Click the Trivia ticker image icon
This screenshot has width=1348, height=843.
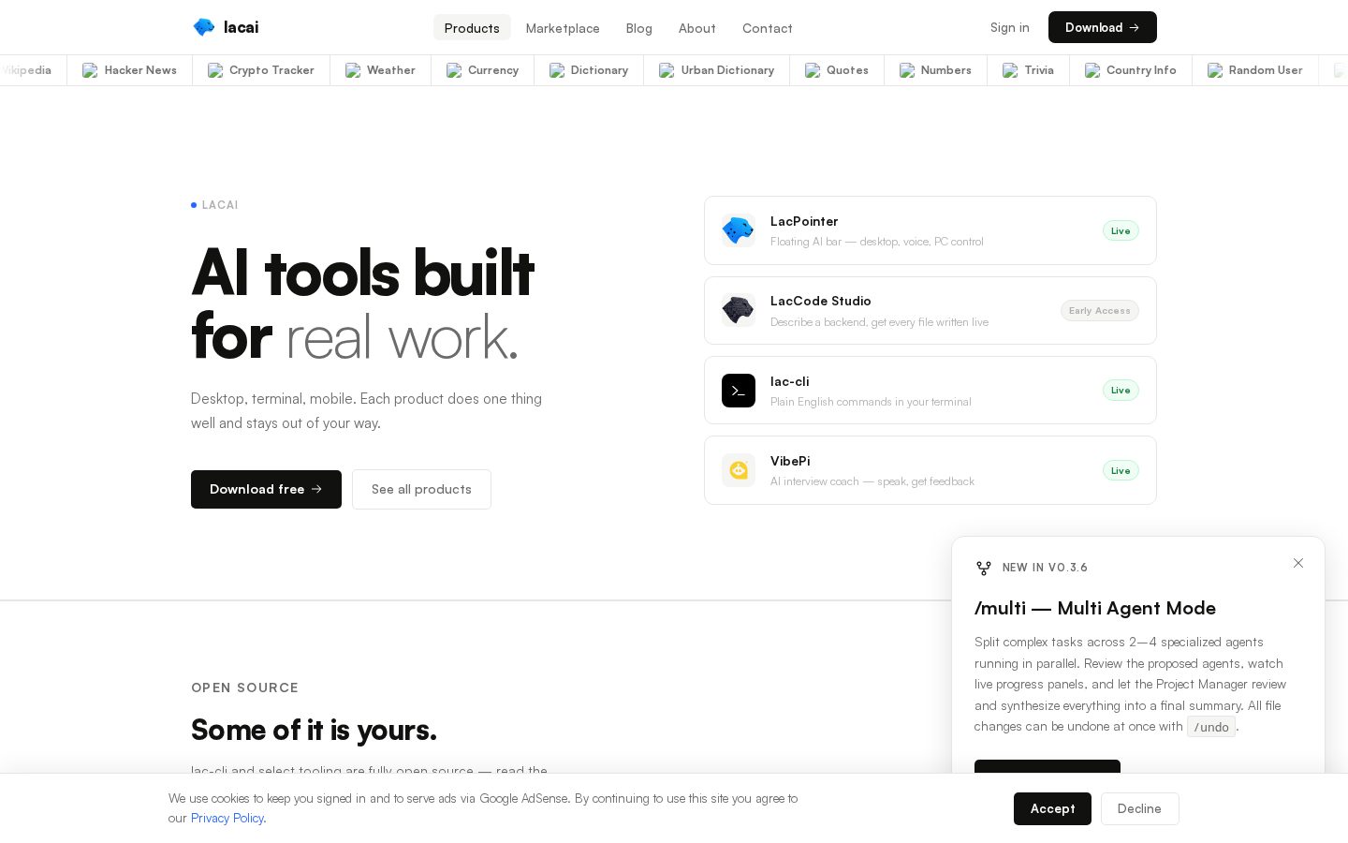coord(1010,70)
